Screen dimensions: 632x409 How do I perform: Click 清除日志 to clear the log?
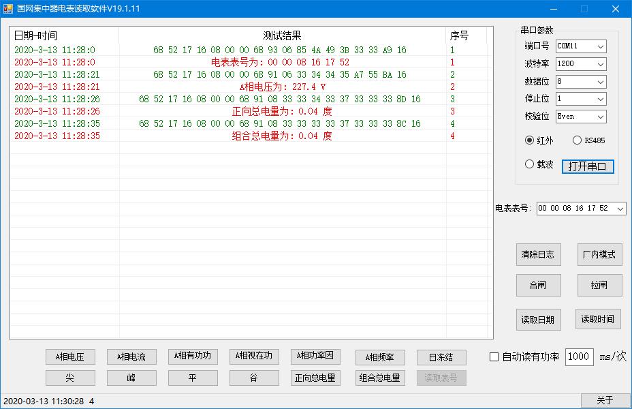tap(539, 254)
